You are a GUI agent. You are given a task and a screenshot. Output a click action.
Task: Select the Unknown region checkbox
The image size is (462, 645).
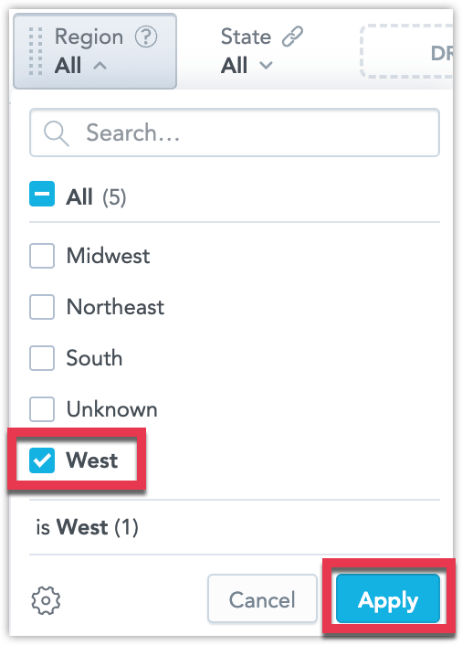point(42,409)
